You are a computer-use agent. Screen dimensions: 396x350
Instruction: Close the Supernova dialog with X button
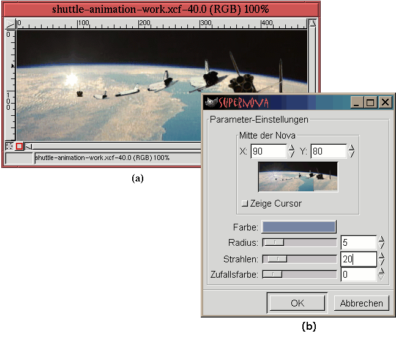[x=385, y=103]
